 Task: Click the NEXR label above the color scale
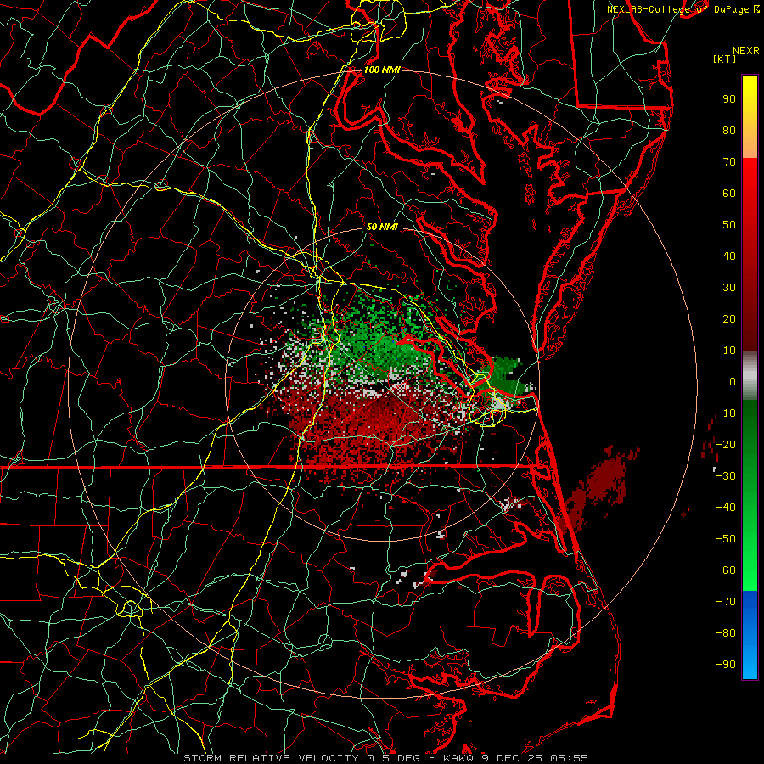point(745,51)
